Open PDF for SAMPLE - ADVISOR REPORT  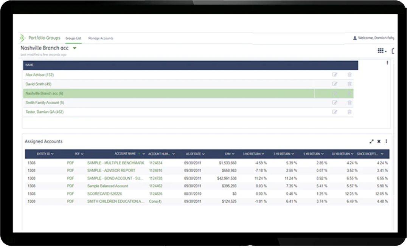coord(70,170)
